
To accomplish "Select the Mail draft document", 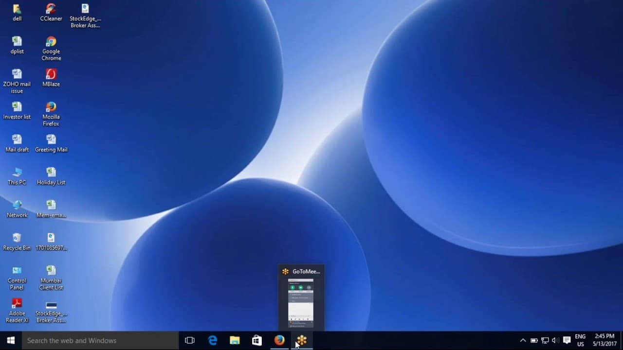I will click(17, 143).
